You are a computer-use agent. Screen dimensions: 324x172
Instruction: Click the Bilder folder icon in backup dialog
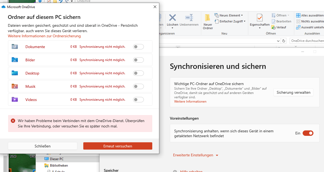[15, 60]
